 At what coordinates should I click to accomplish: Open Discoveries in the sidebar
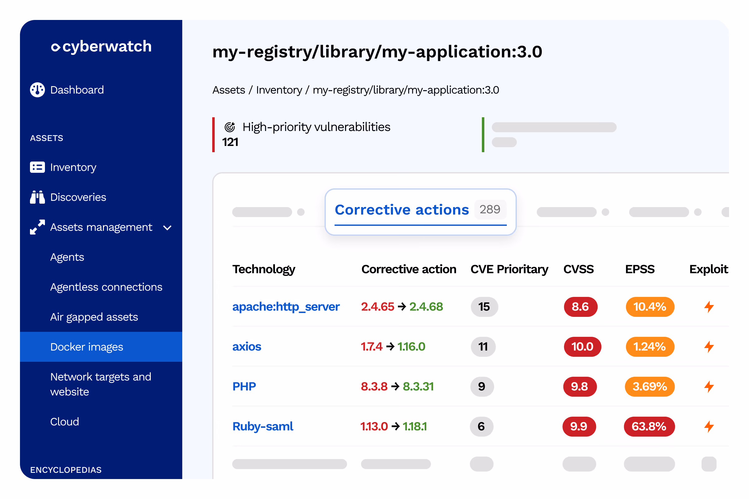78,197
